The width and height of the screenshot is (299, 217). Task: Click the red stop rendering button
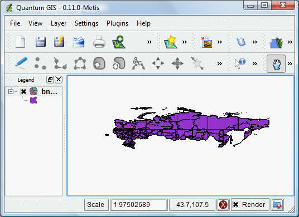tap(223, 205)
